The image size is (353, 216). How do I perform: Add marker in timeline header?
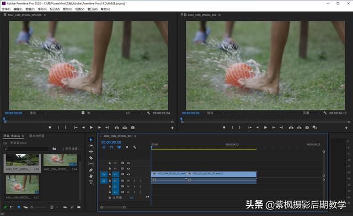[x=127, y=147]
